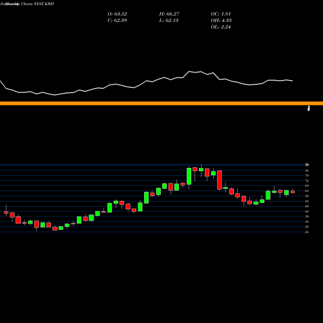Click the high value H: 66.27
This screenshot has width=323, height=323.
169,14
